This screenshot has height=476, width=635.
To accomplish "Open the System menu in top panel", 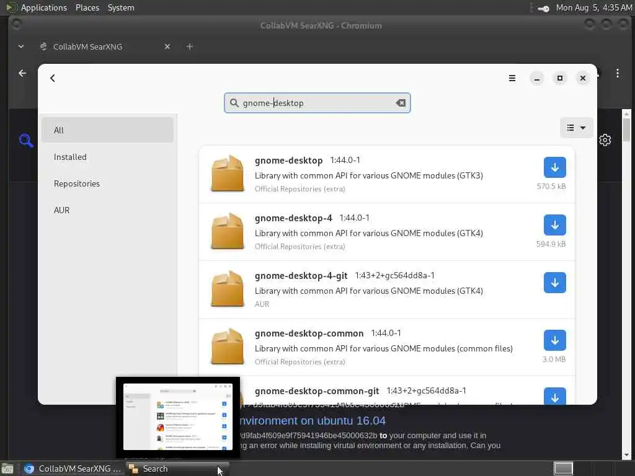I will pyautogui.click(x=121, y=7).
